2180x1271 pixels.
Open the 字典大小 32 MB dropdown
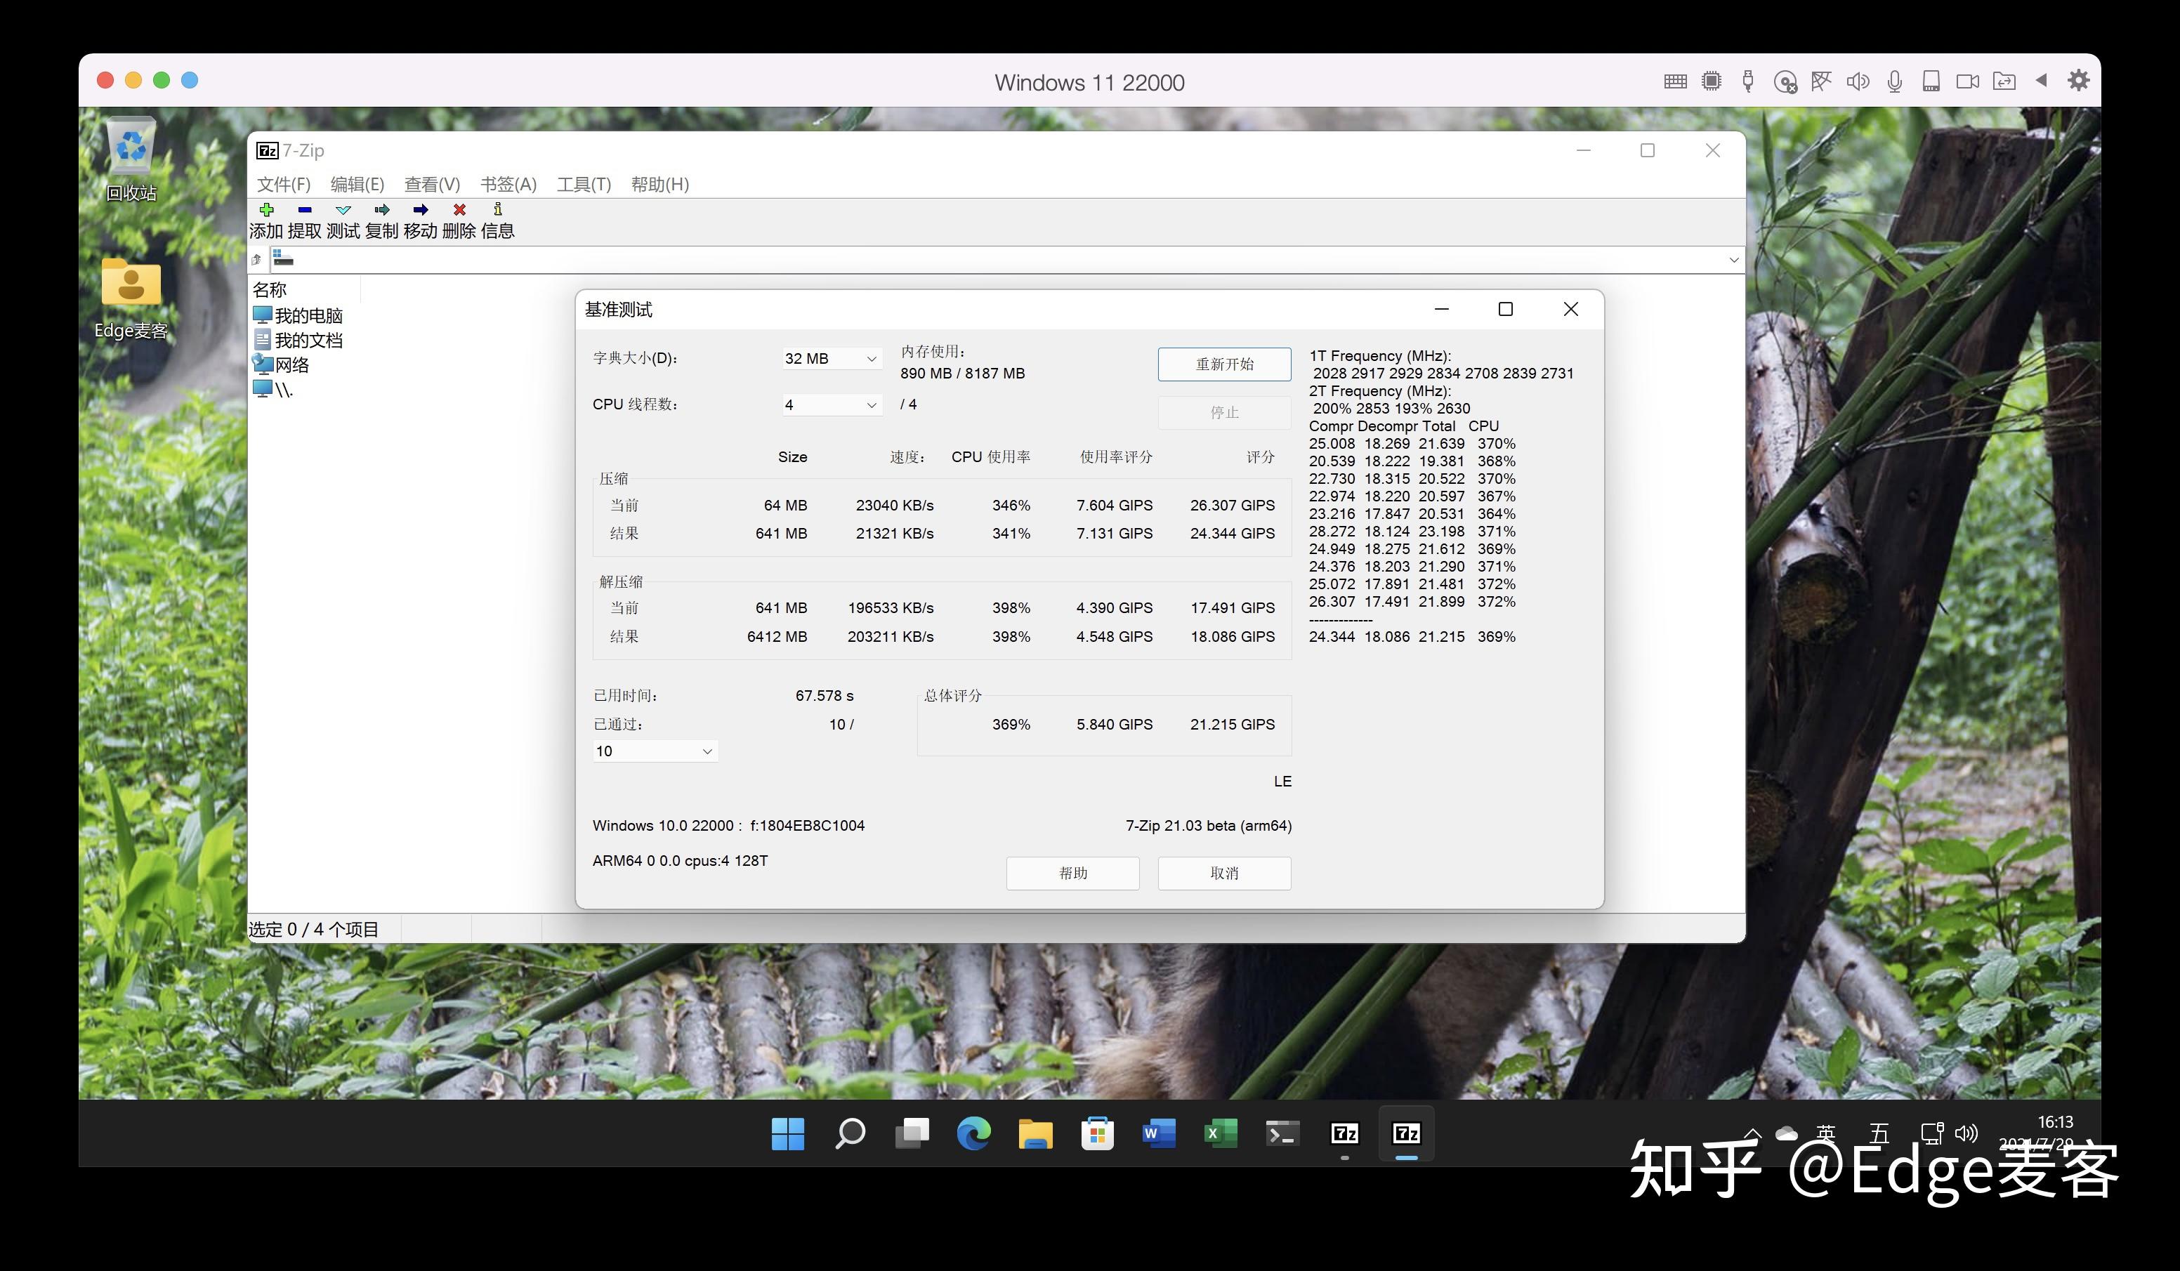[x=832, y=358]
